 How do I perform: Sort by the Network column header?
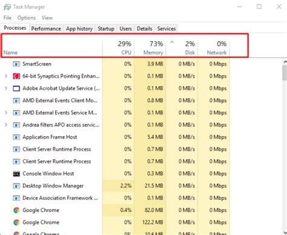(214, 48)
